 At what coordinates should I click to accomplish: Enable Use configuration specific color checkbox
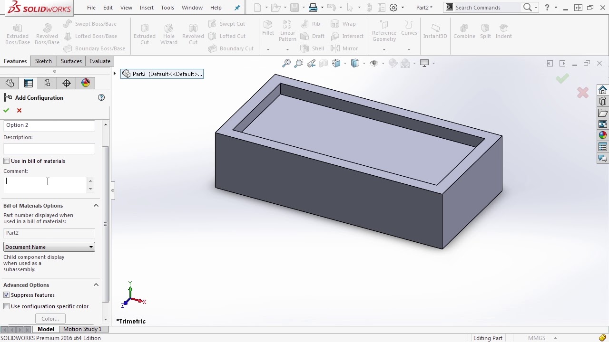[7, 306]
